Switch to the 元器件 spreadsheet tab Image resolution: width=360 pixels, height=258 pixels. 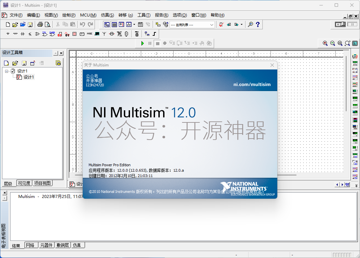coord(46,245)
